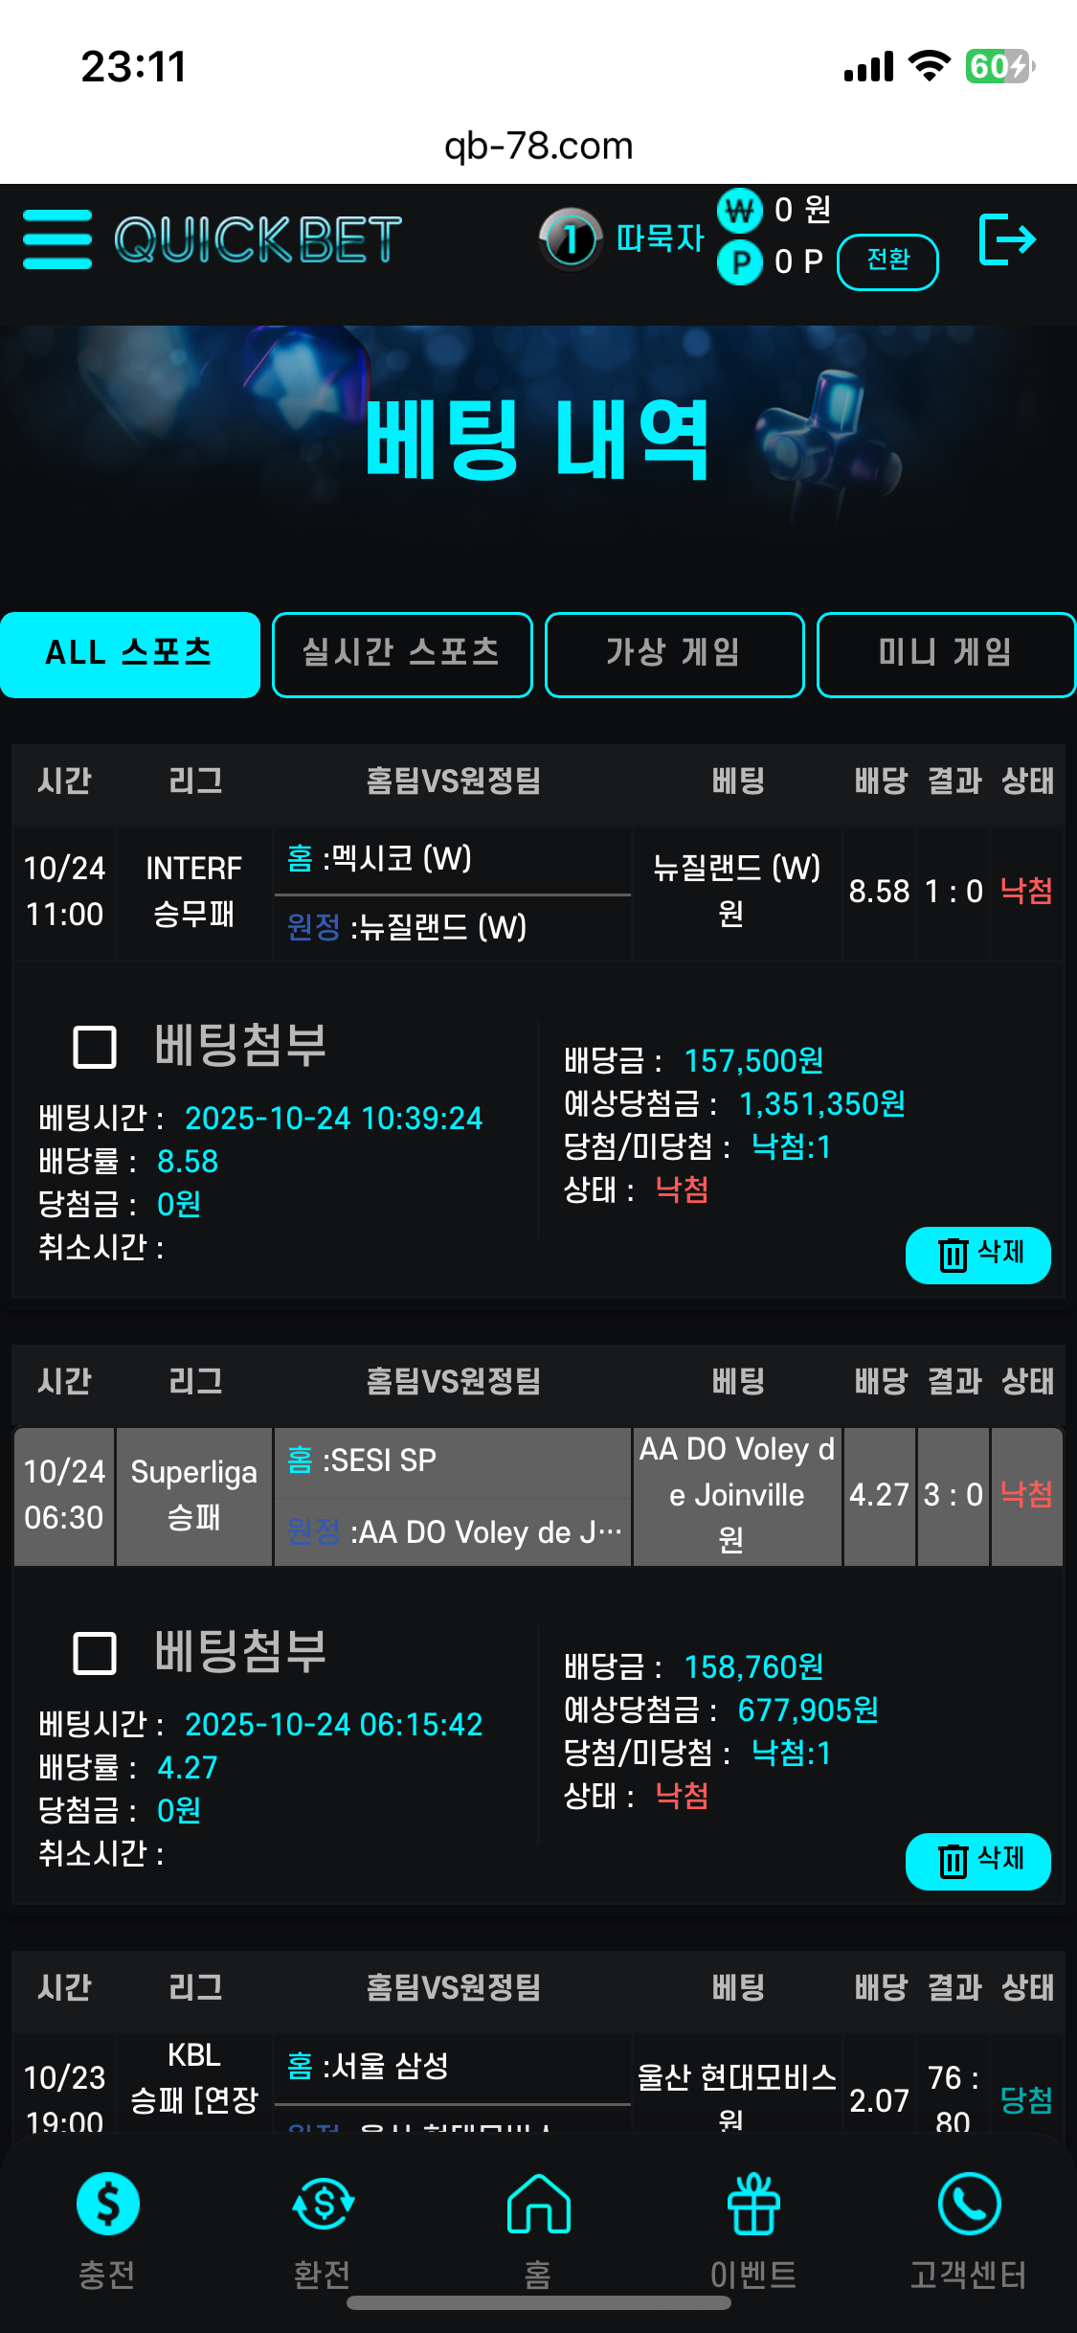Open the hamburger menu icon

pos(57,239)
